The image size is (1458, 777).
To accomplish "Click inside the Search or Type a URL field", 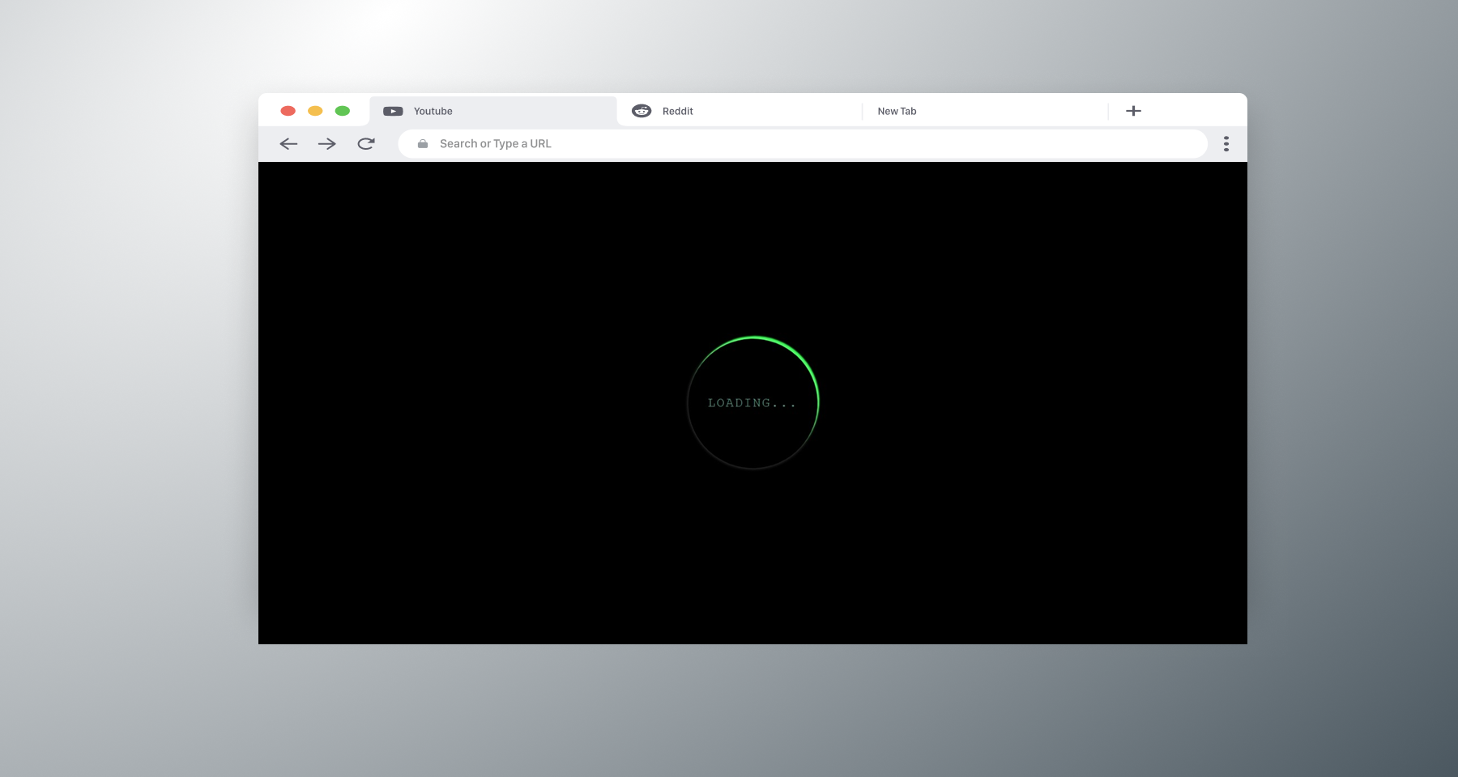I will click(648, 143).
